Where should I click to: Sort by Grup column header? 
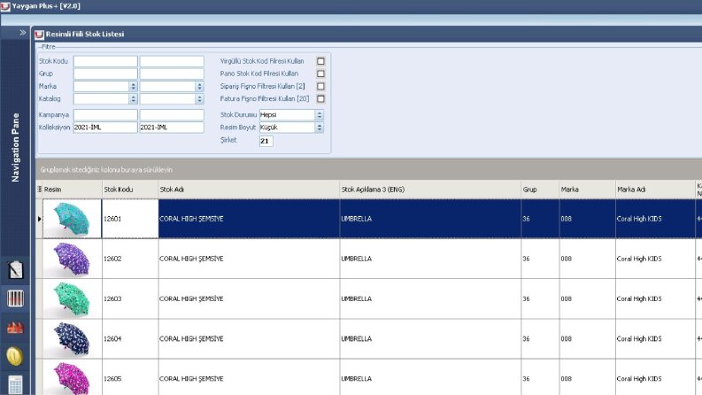click(x=540, y=190)
